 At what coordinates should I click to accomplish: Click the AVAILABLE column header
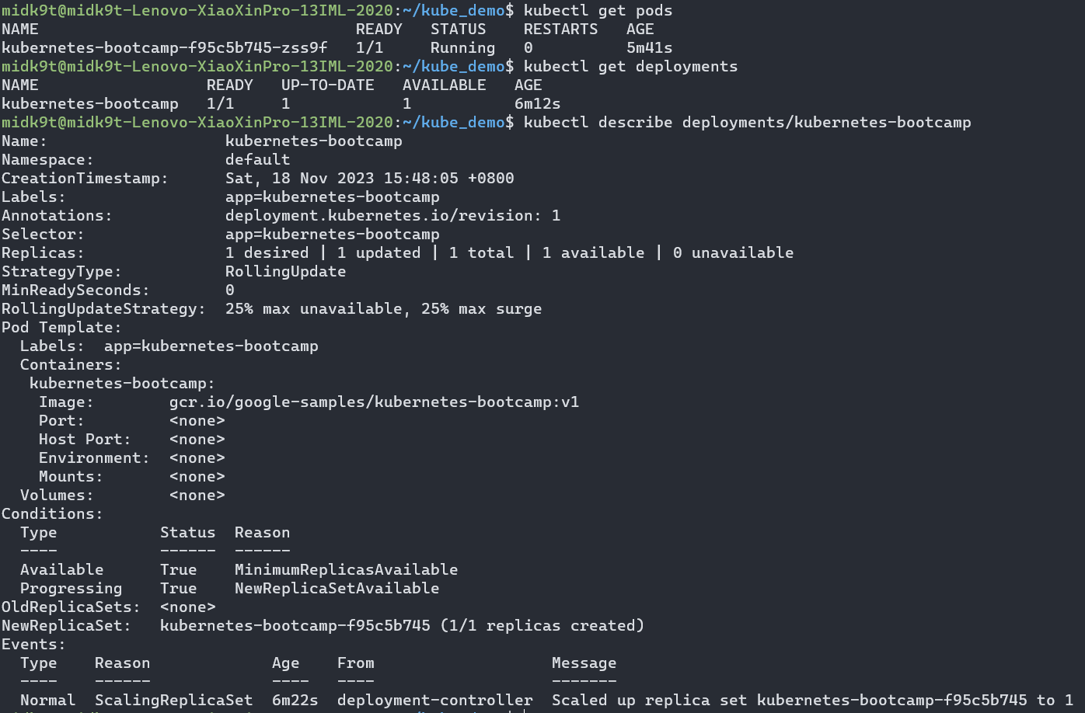coord(444,85)
